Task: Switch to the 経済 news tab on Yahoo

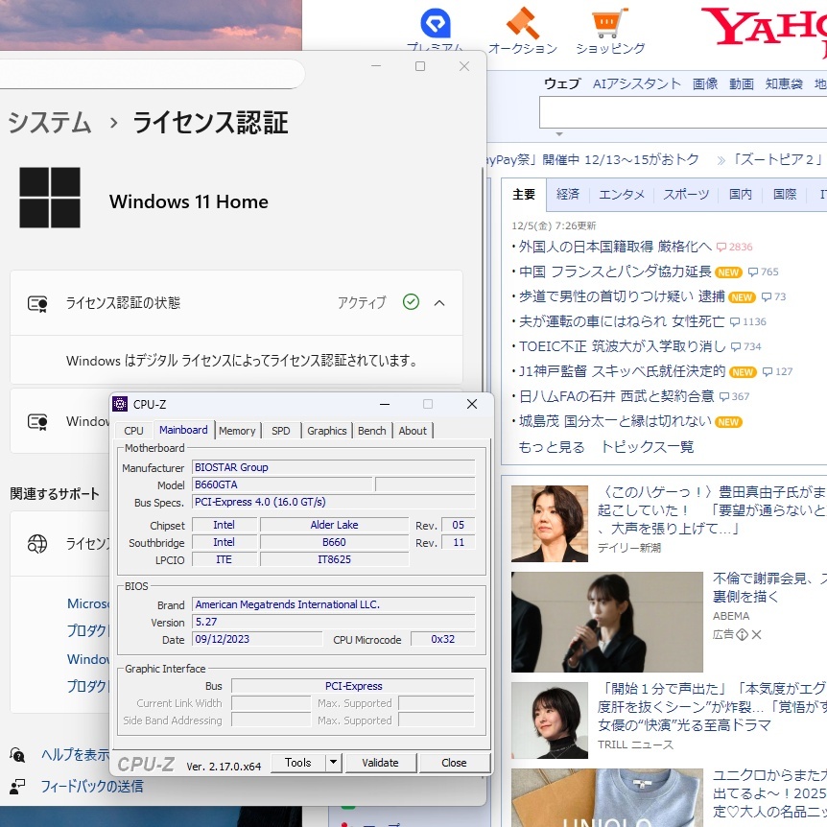Action: pyautogui.click(x=567, y=194)
